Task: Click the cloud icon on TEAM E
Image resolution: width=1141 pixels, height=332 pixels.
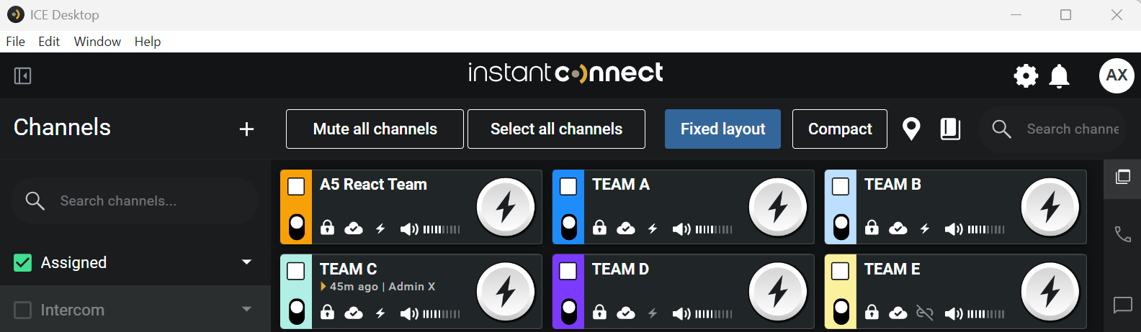Action: pos(898,313)
